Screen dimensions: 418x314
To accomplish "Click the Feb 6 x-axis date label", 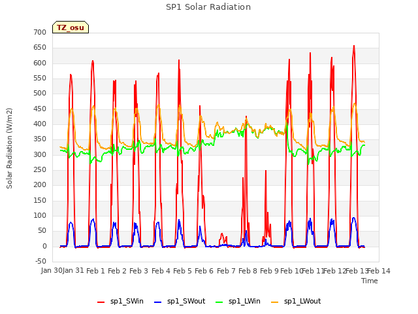I will (x=204, y=271).
